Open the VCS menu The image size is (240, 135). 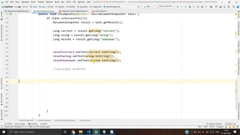(x=74, y=2)
